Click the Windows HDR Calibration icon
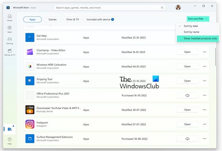222x151 pixels. pos(30,66)
